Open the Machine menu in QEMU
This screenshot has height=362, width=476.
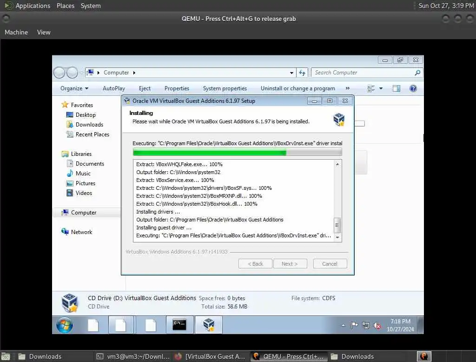tap(16, 32)
